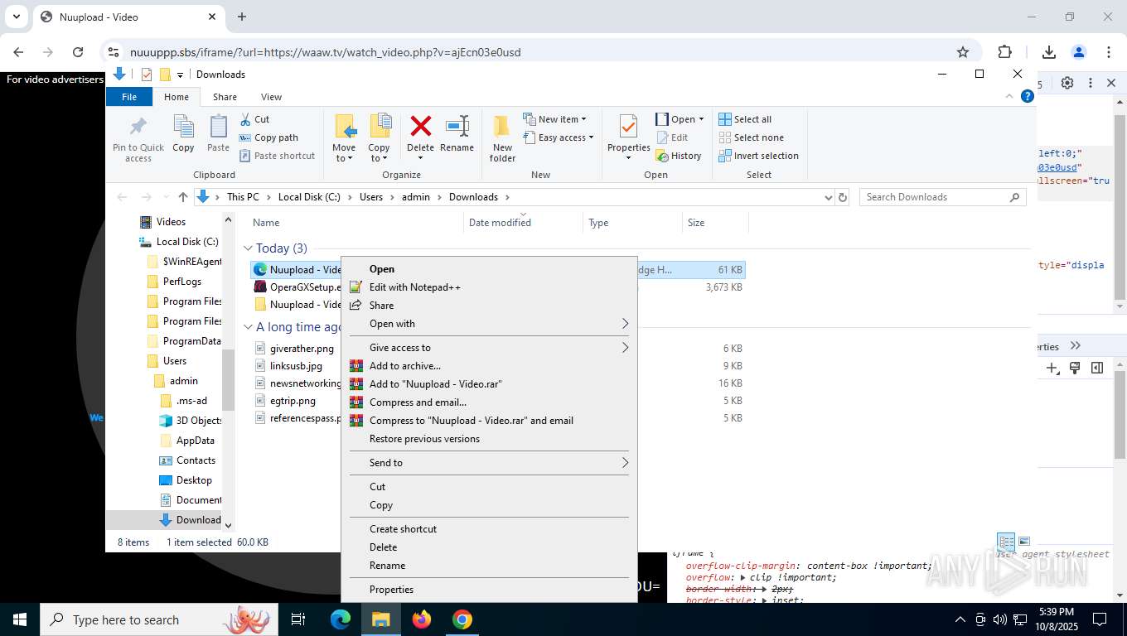
Task: Click the History ribbon button
Action: point(679,156)
